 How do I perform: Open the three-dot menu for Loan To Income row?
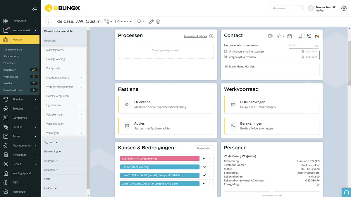210,184
